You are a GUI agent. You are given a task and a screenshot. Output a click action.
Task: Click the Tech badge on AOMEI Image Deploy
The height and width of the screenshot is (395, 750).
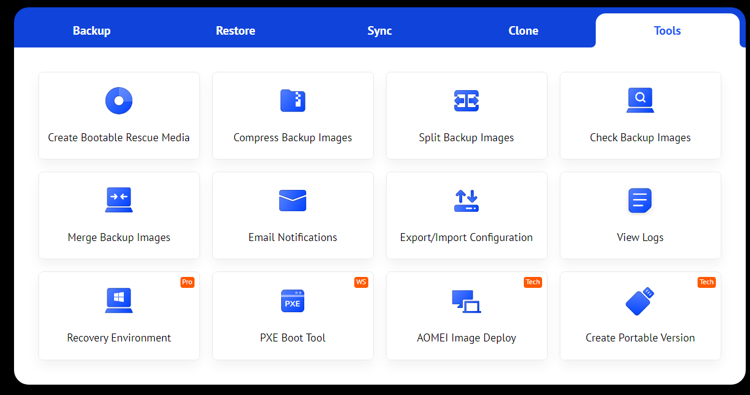(x=533, y=282)
